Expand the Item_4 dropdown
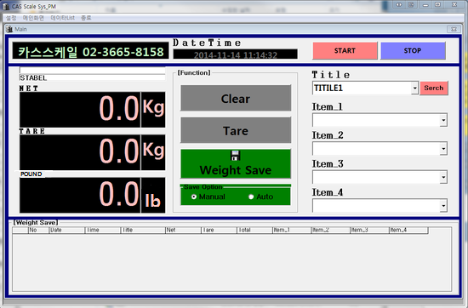 [443, 206]
